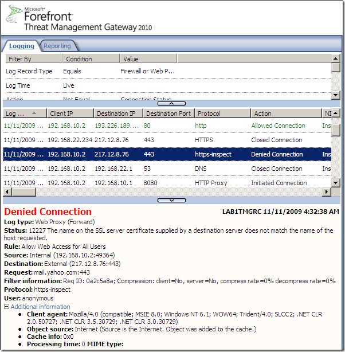Screen dimensions: 345x352
Task: Click destination 192.168.22.1 cell
Action: [x=113, y=169]
